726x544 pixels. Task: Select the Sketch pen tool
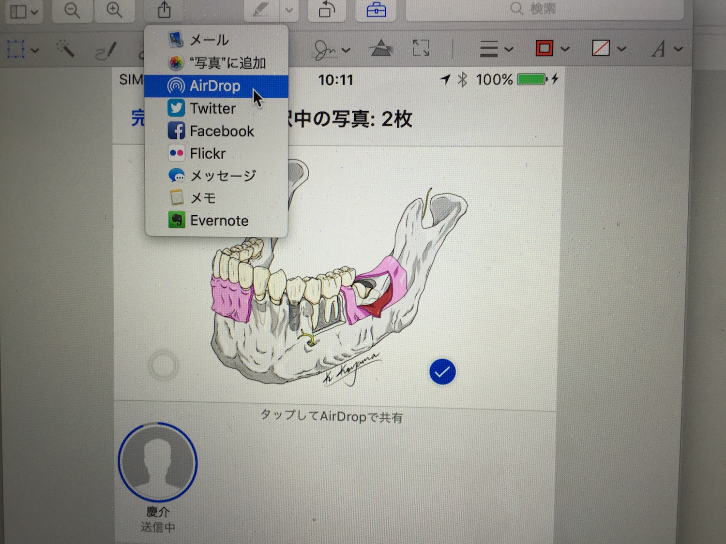pyautogui.click(x=106, y=50)
